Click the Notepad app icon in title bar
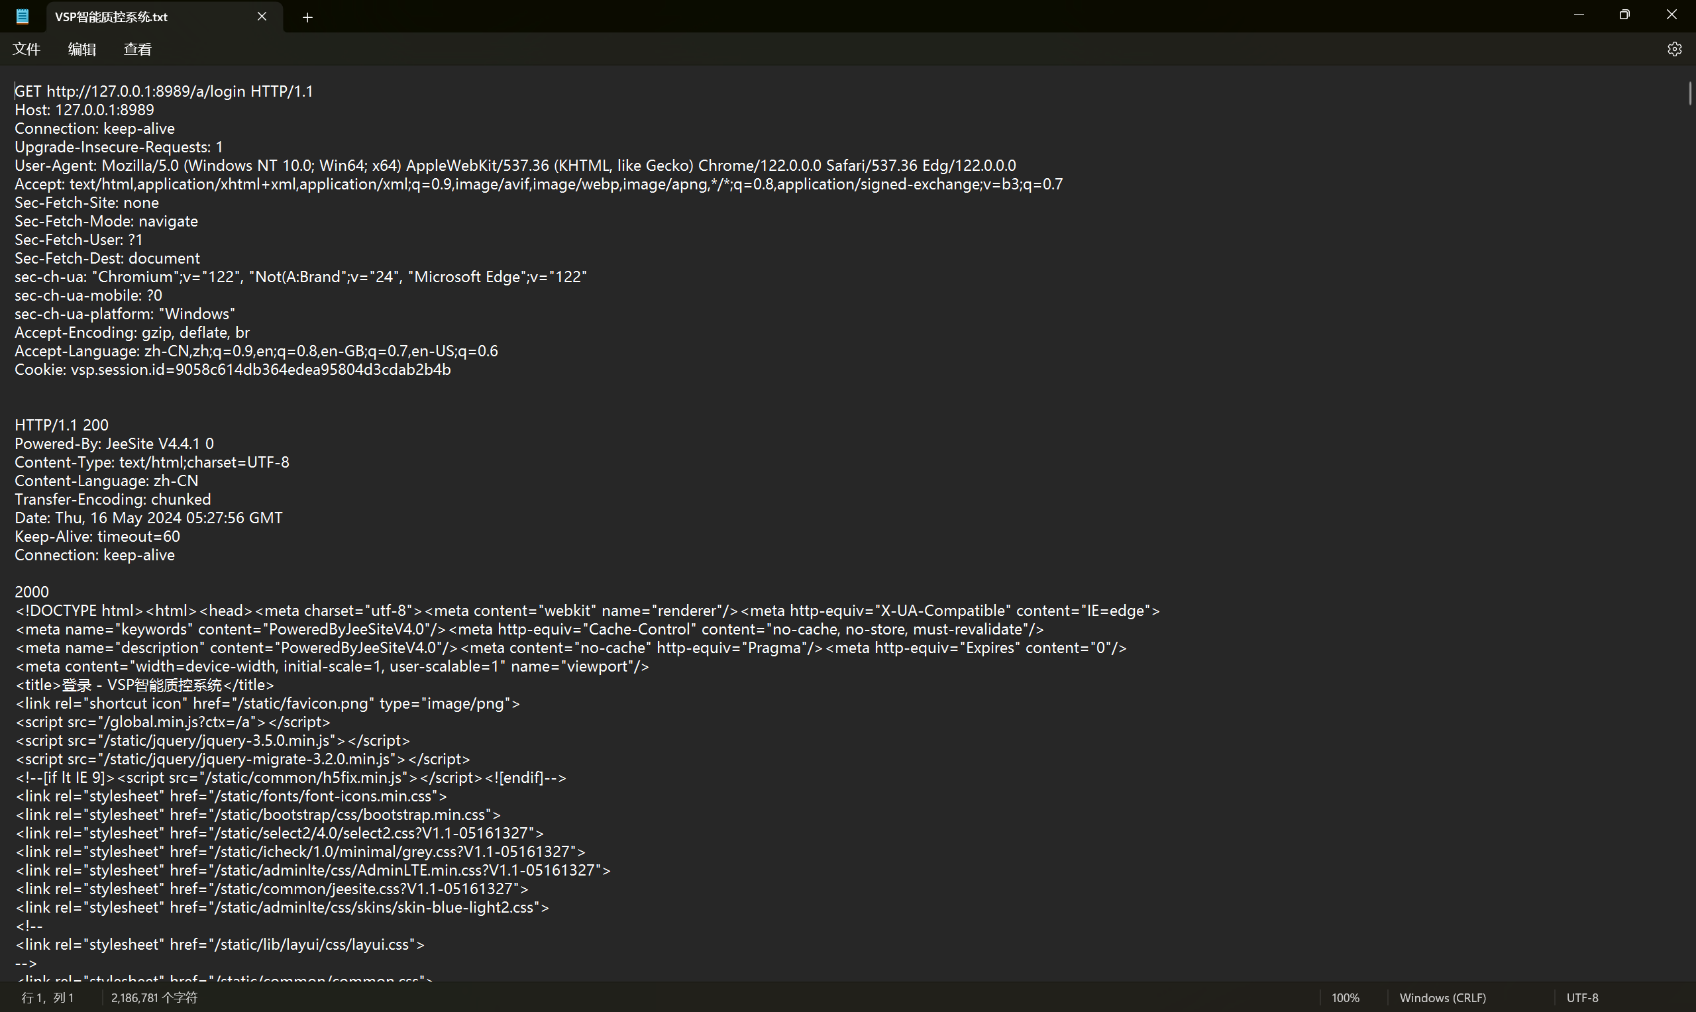This screenshot has width=1696, height=1012. pyautogui.click(x=23, y=17)
